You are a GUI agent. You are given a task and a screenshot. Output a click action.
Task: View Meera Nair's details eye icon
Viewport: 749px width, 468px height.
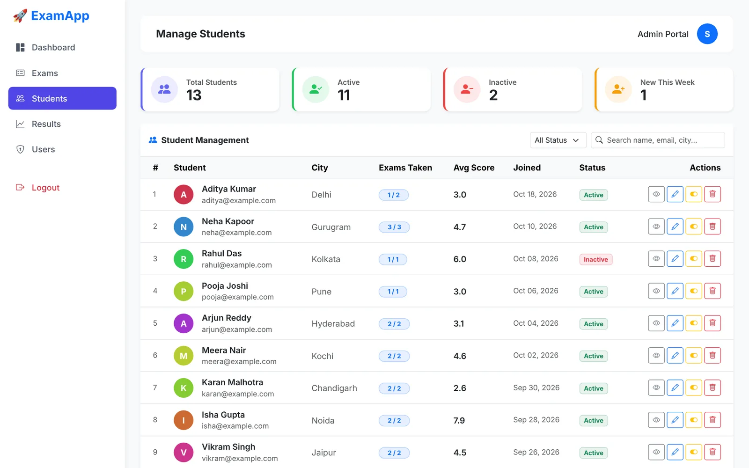656,355
